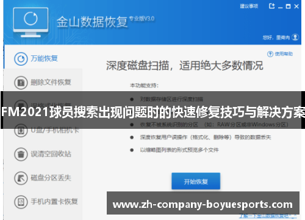
Task: Switch to the 万能恢复 tab label
Action: pos(44,58)
